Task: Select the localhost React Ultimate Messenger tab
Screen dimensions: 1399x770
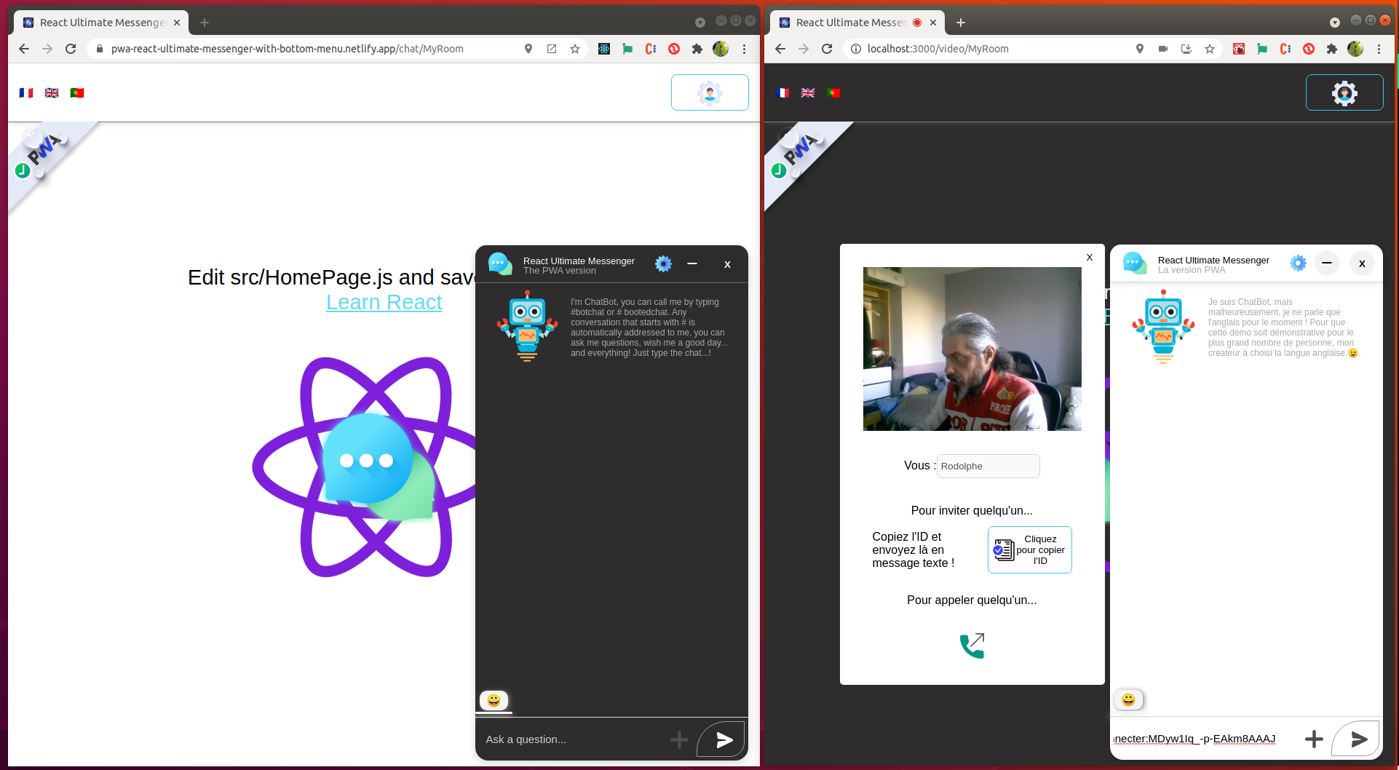Action: click(x=848, y=23)
